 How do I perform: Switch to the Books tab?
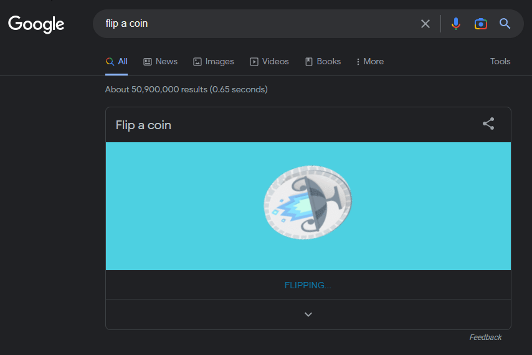tap(323, 62)
